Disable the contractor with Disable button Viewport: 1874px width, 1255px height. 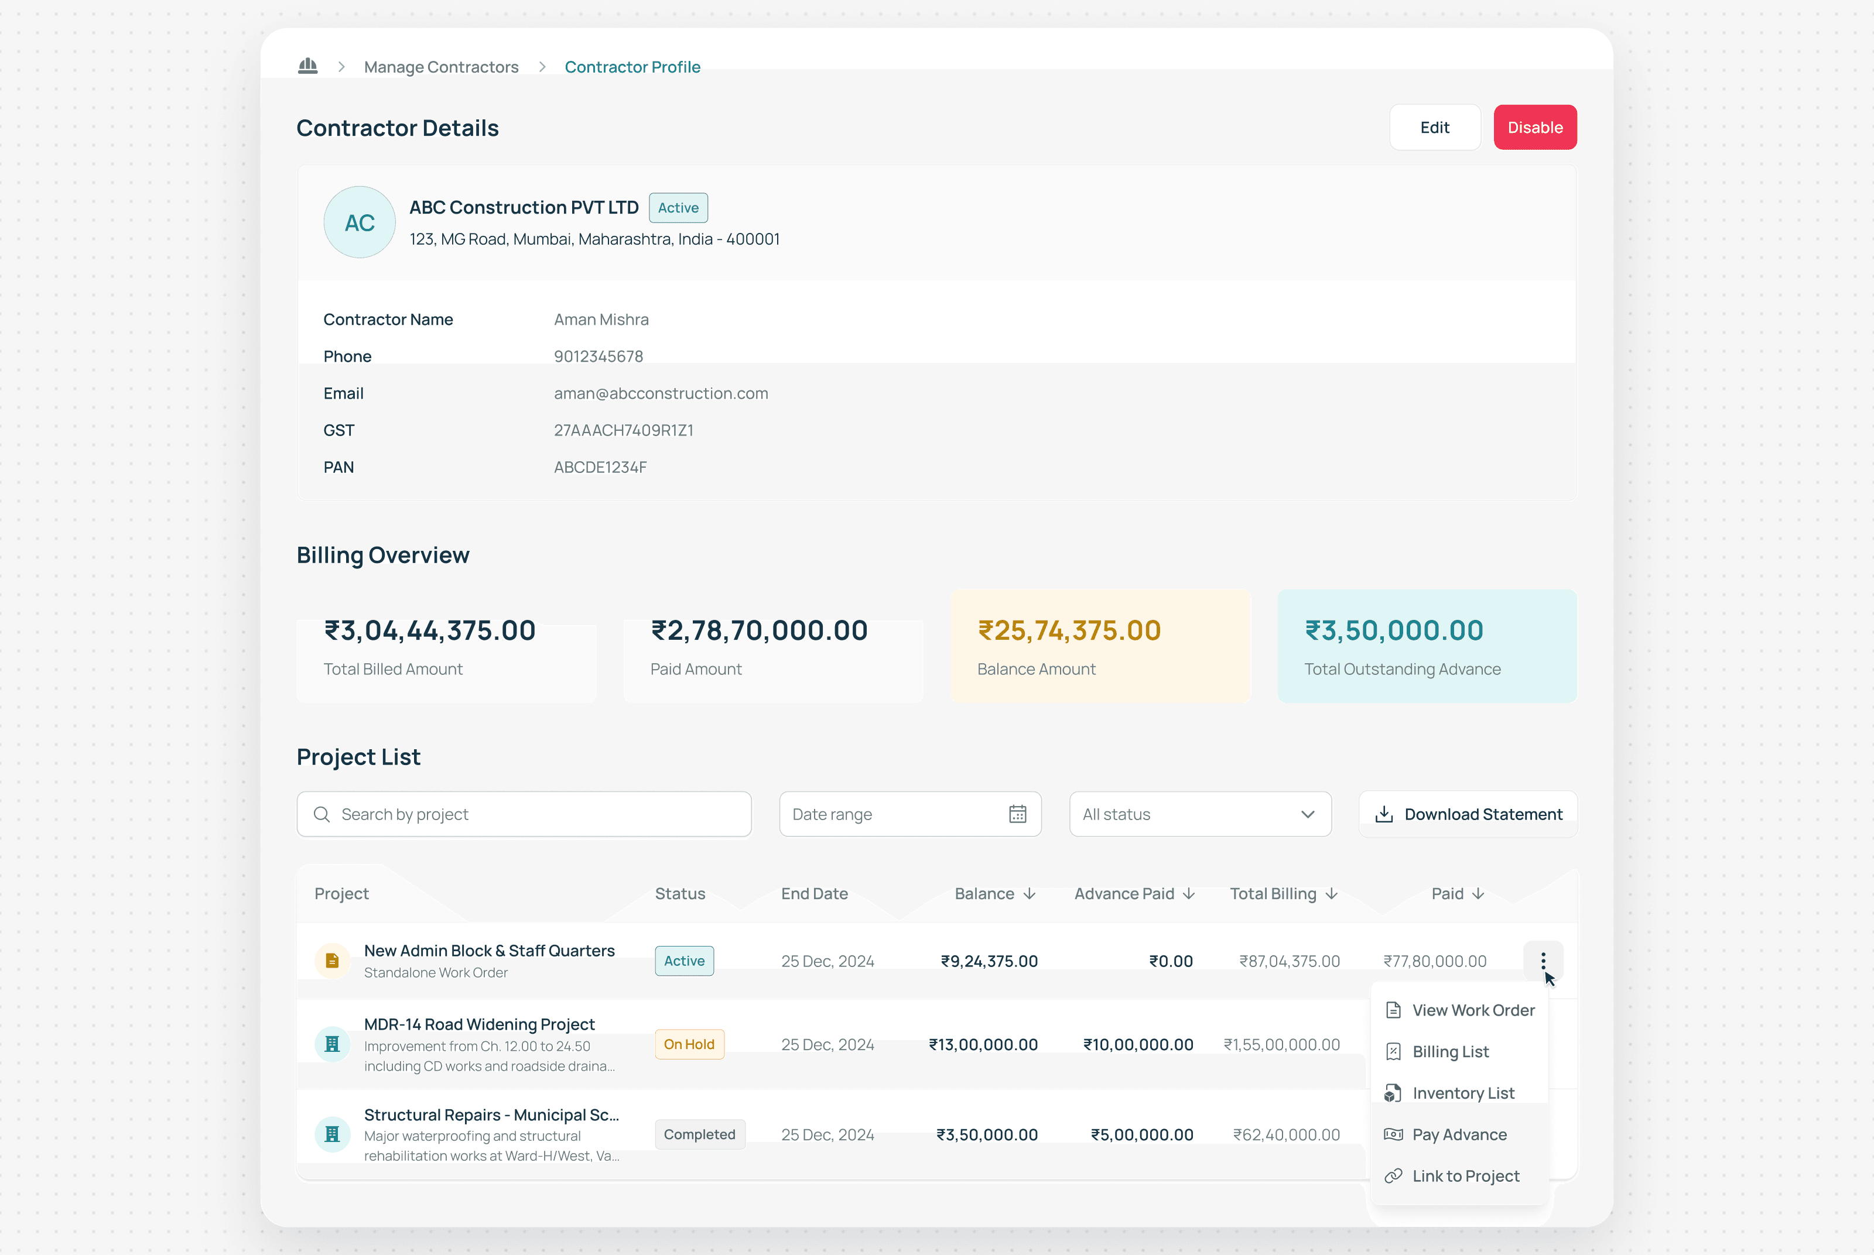pyautogui.click(x=1534, y=127)
